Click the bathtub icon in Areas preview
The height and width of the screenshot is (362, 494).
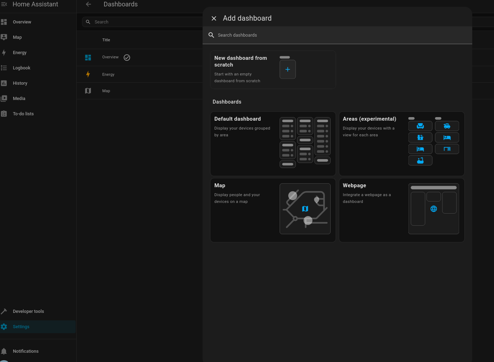point(420,161)
